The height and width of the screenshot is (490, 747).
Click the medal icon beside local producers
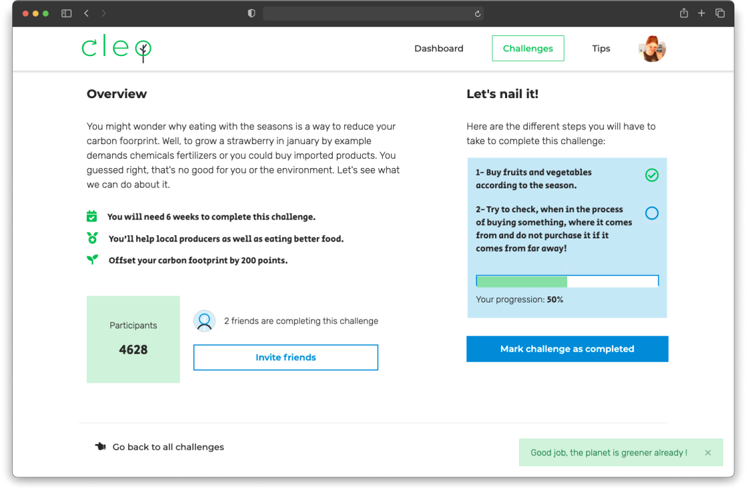[x=92, y=238]
